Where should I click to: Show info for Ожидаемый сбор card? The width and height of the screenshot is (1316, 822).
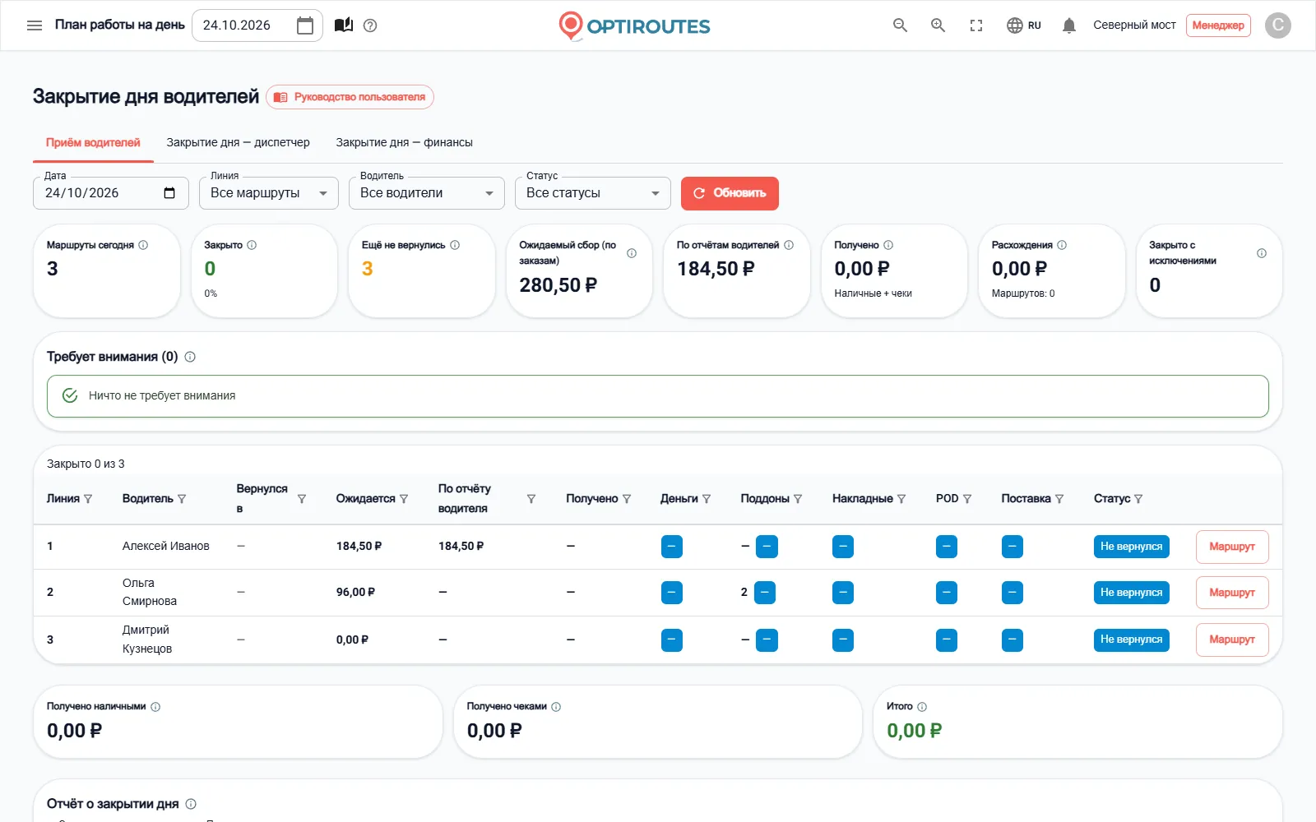[632, 253]
